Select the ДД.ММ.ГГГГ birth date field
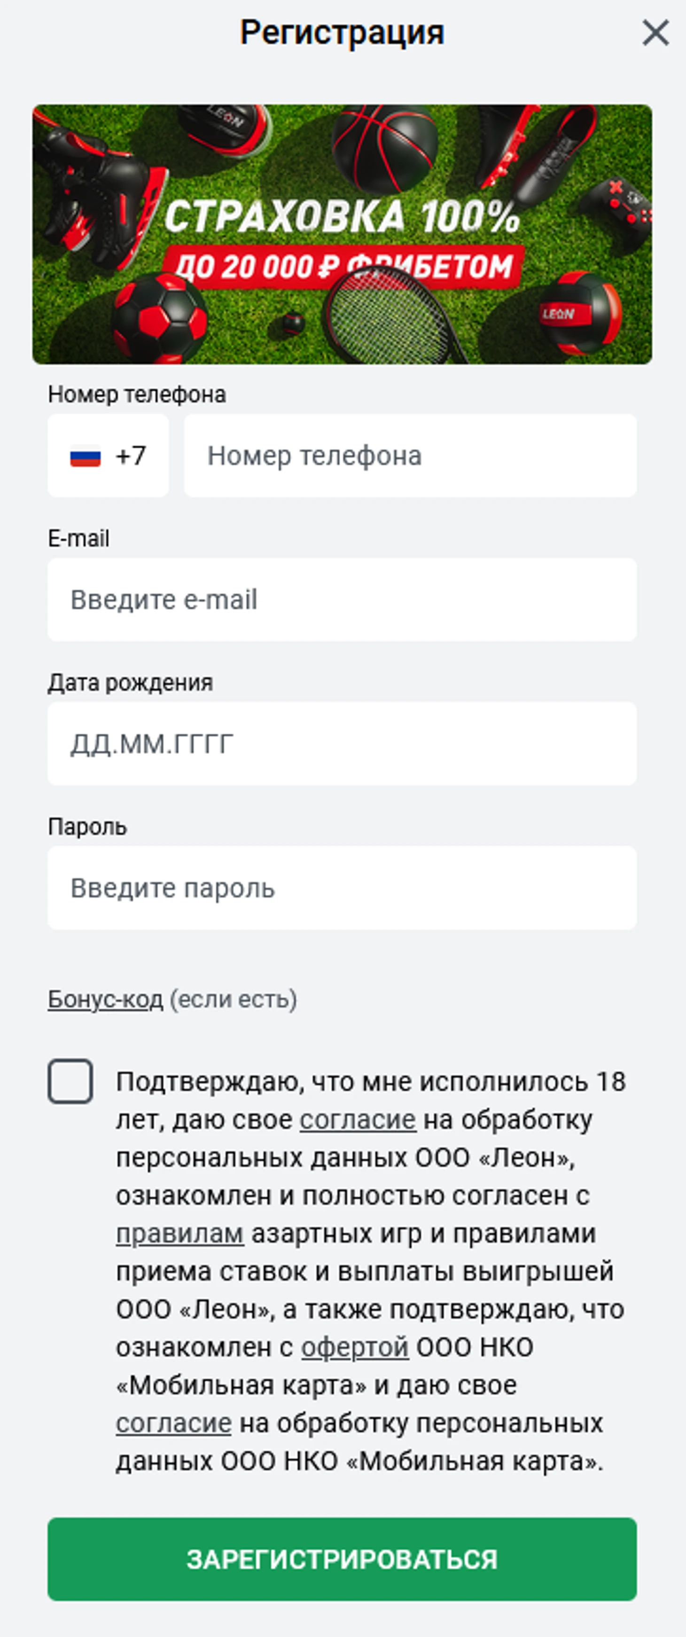This screenshot has width=686, height=1637. tap(343, 743)
